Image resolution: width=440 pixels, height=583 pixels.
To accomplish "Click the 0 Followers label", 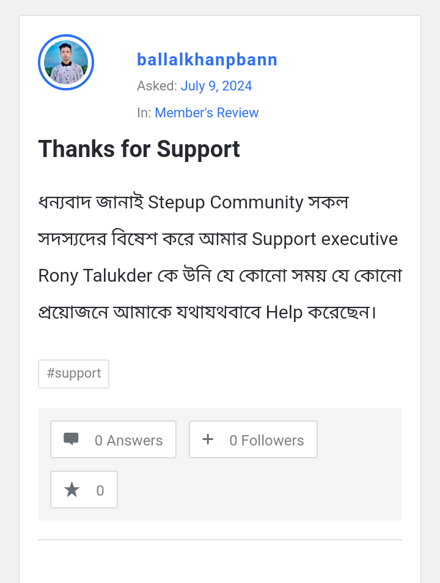I will tap(266, 441).
